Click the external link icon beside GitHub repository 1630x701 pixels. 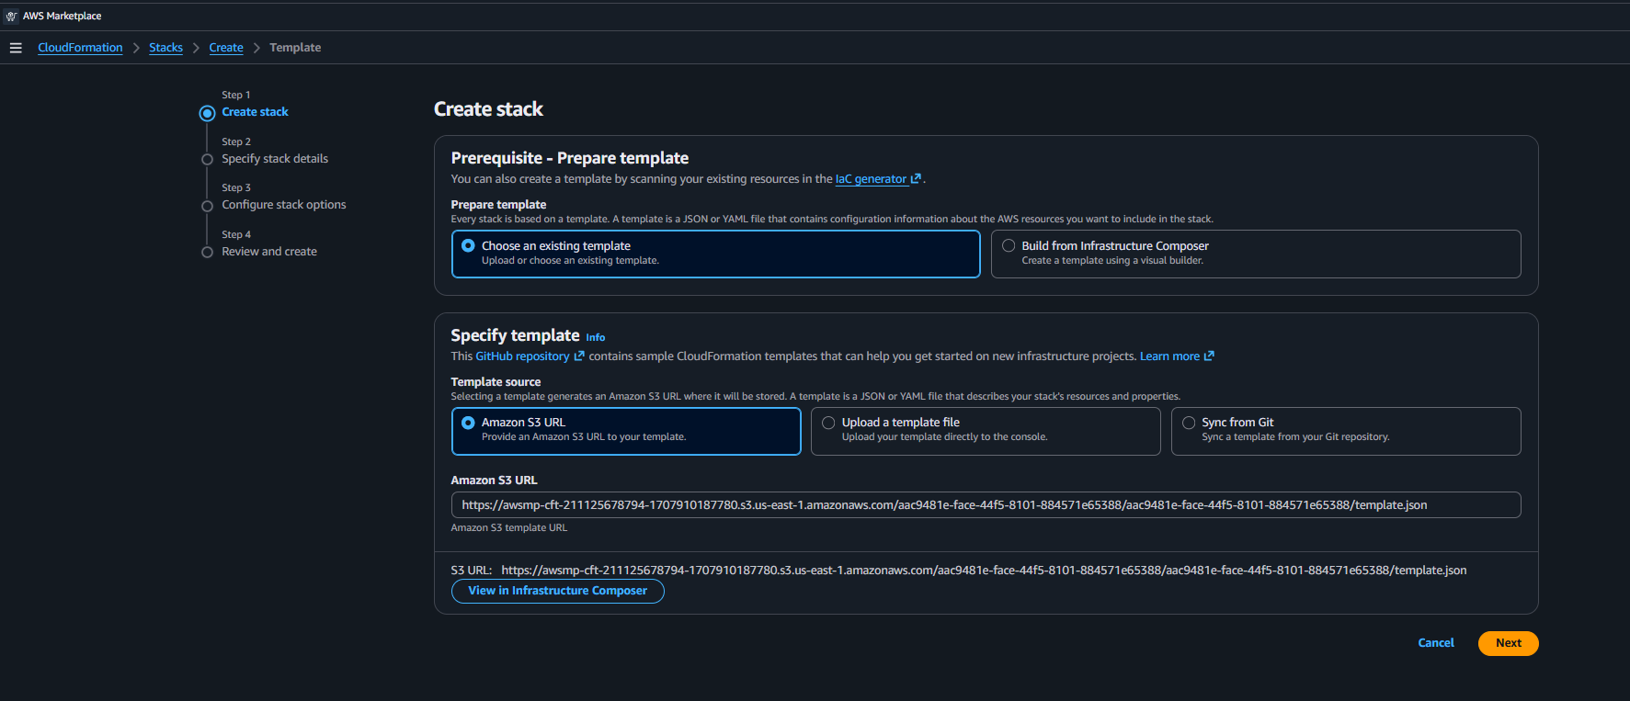[x=579, y=356]
